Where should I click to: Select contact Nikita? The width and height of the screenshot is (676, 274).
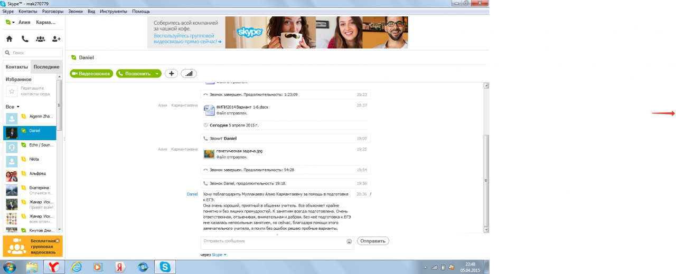coord(29,161)
